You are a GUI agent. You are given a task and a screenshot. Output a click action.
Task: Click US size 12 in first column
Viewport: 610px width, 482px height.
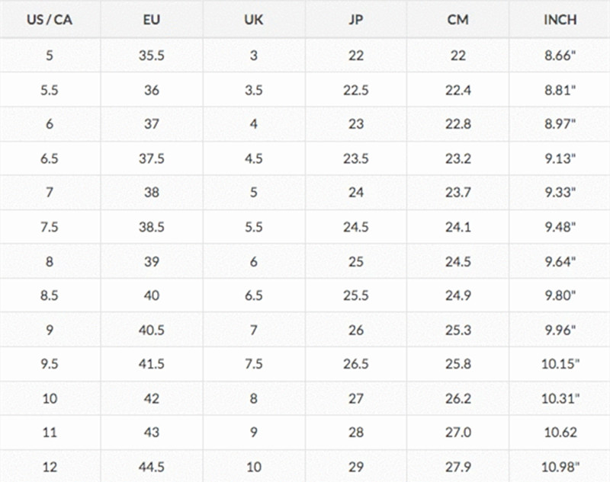click(50, 466)
